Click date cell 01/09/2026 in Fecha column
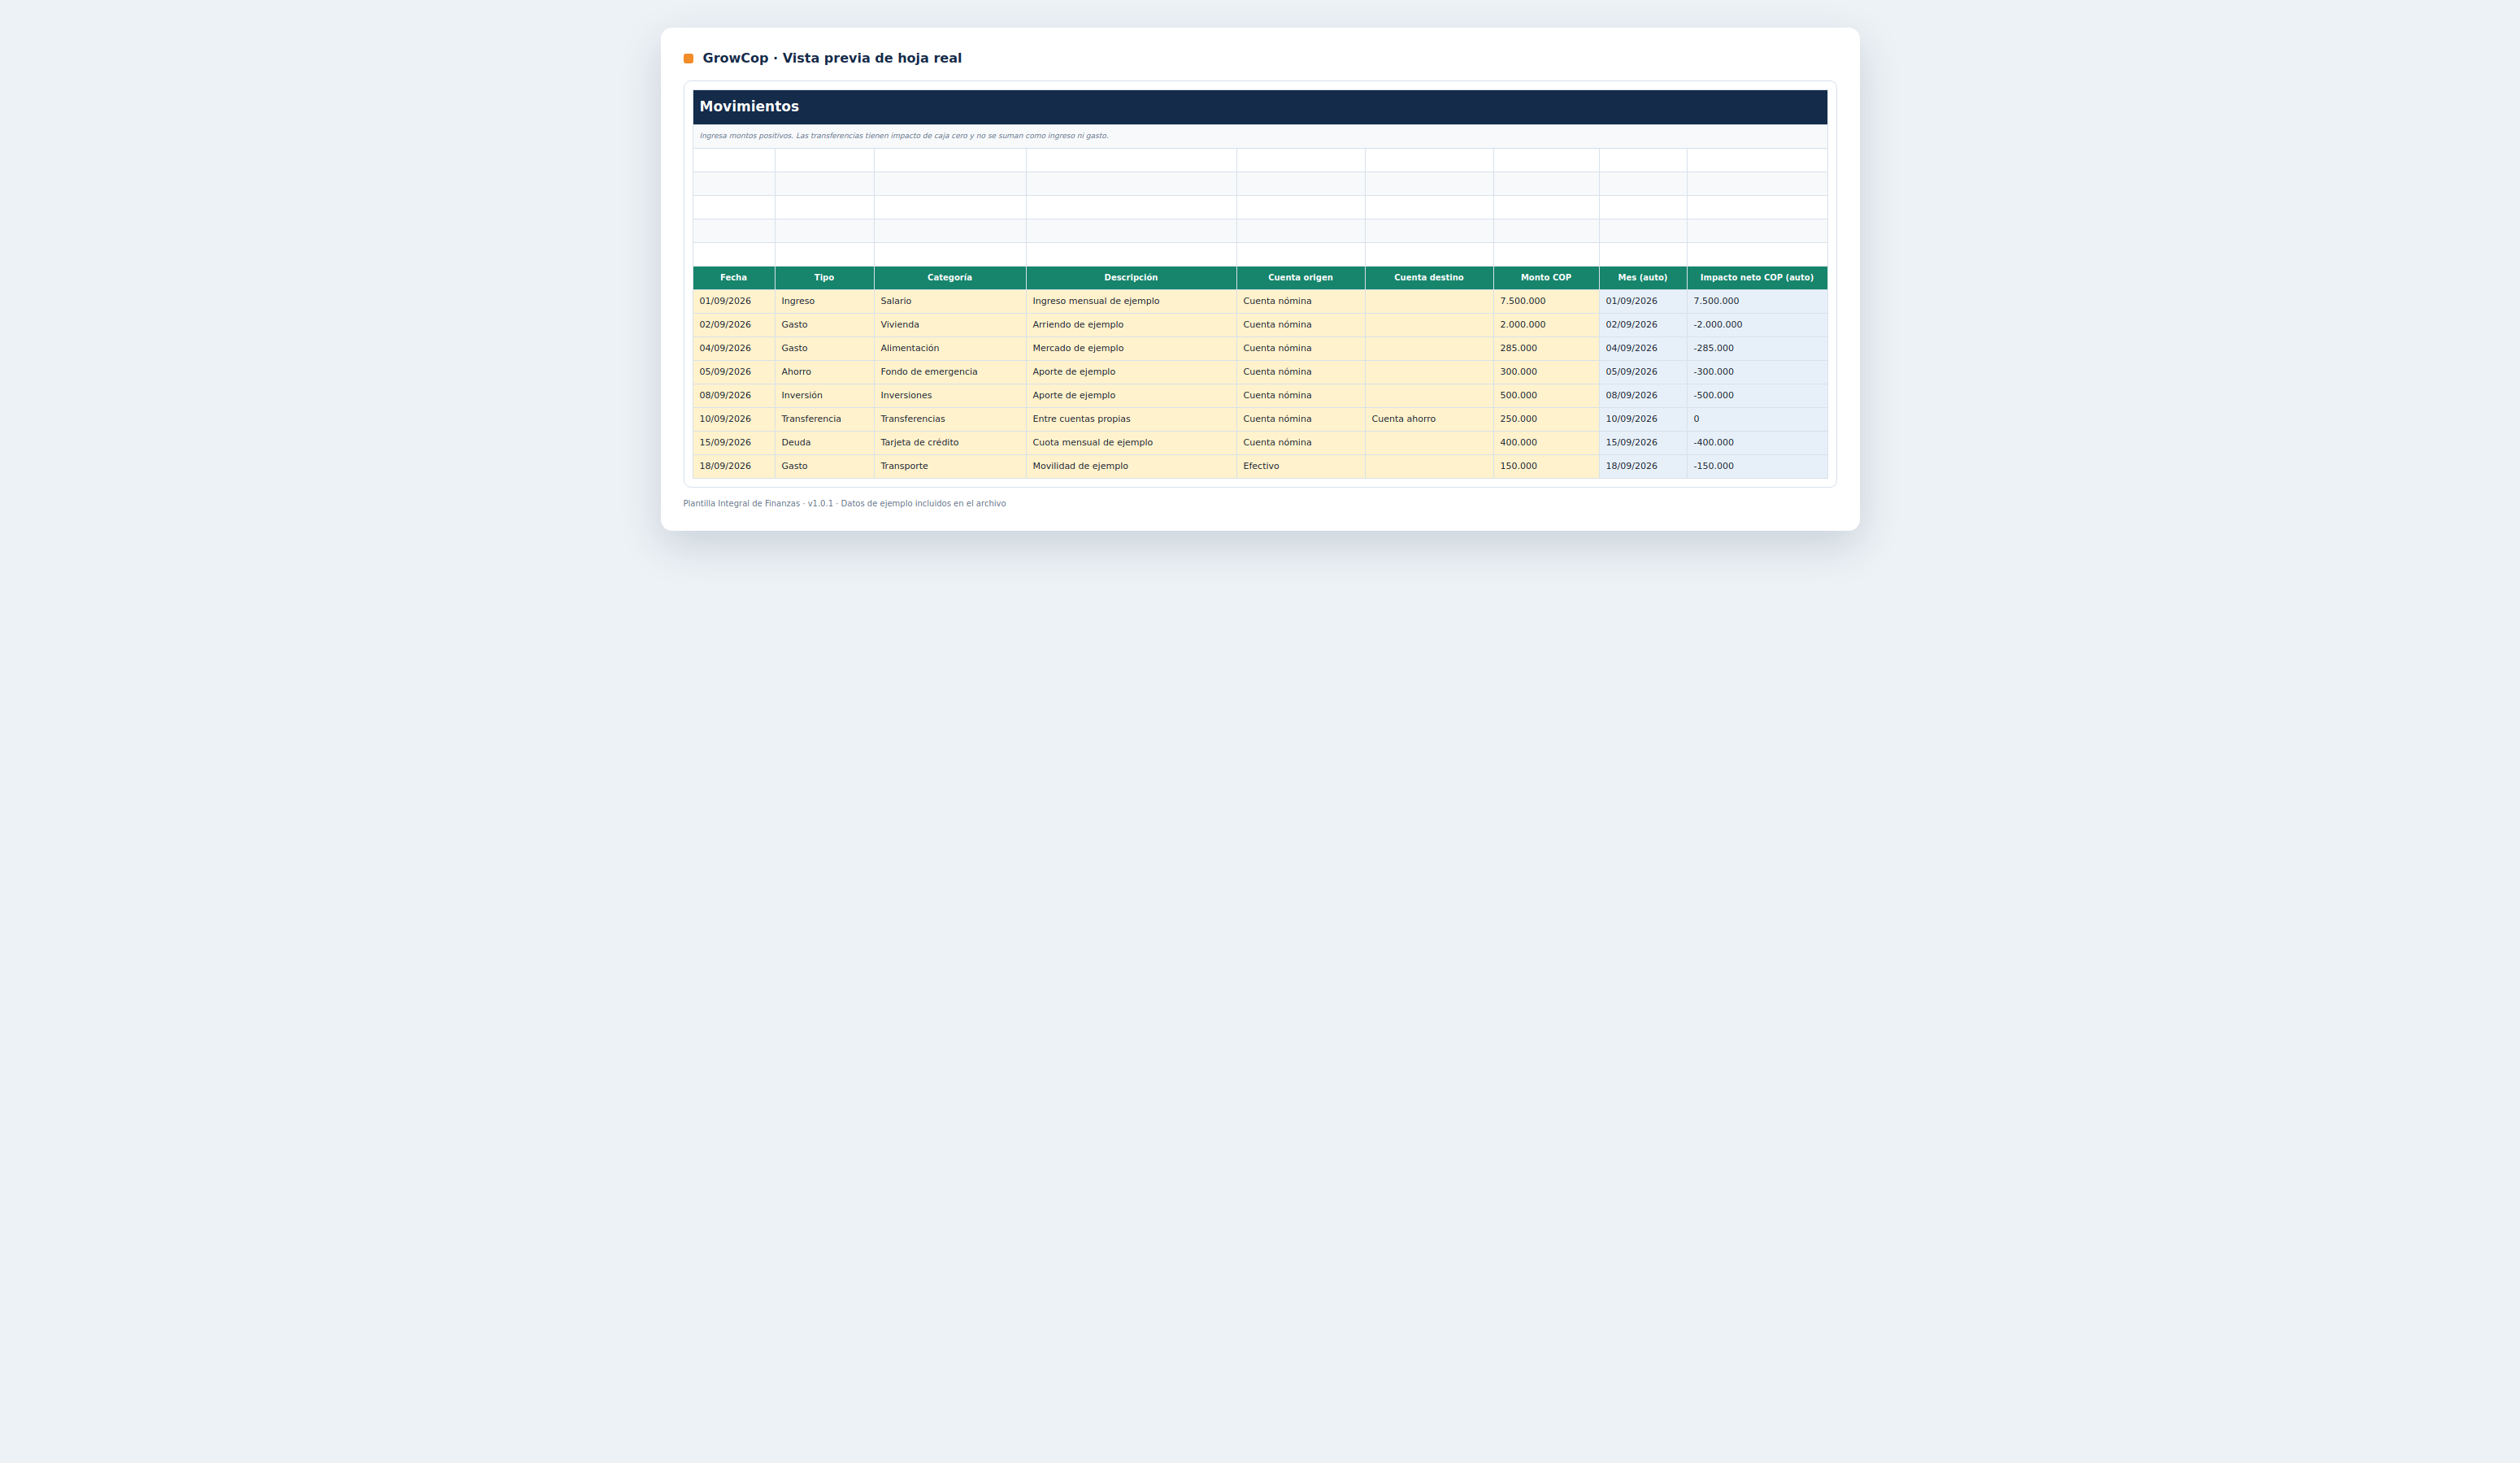The image size is (2520, 1463). (733, 302)
